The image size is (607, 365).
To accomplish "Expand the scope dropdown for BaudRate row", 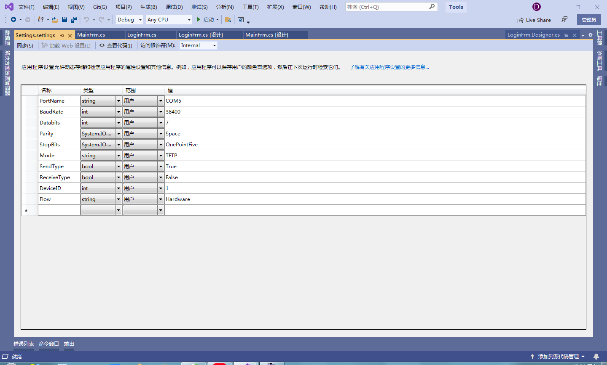I will tap(161, 112).
